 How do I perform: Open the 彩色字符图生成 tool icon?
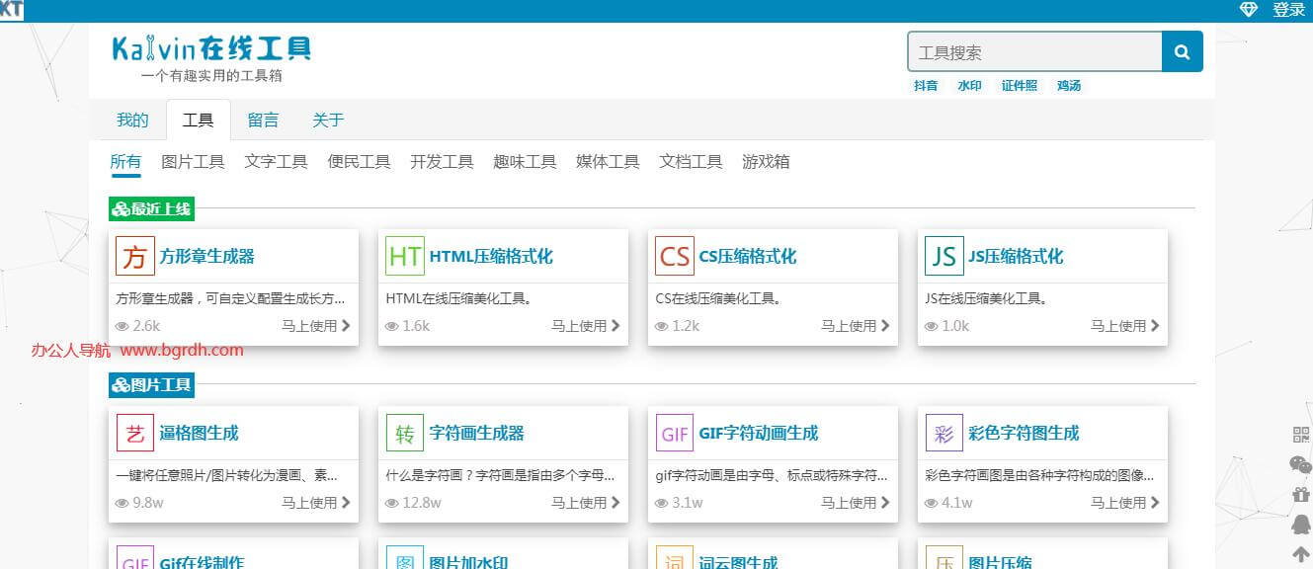pos(944,433)
